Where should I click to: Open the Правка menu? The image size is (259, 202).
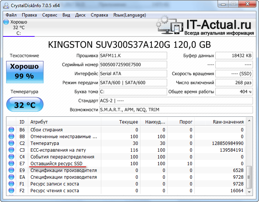29,15
